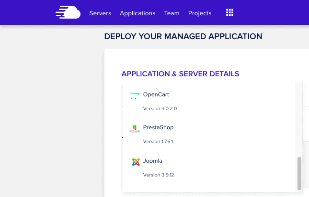Click the Cloudways cloud logo

pyautogui.click(x=68, y=12)
